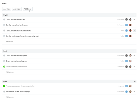Click 'Add a task...' field in Print group
This screenshot has width=139, height=102.
pyautogui.click(x=69, y=72)
